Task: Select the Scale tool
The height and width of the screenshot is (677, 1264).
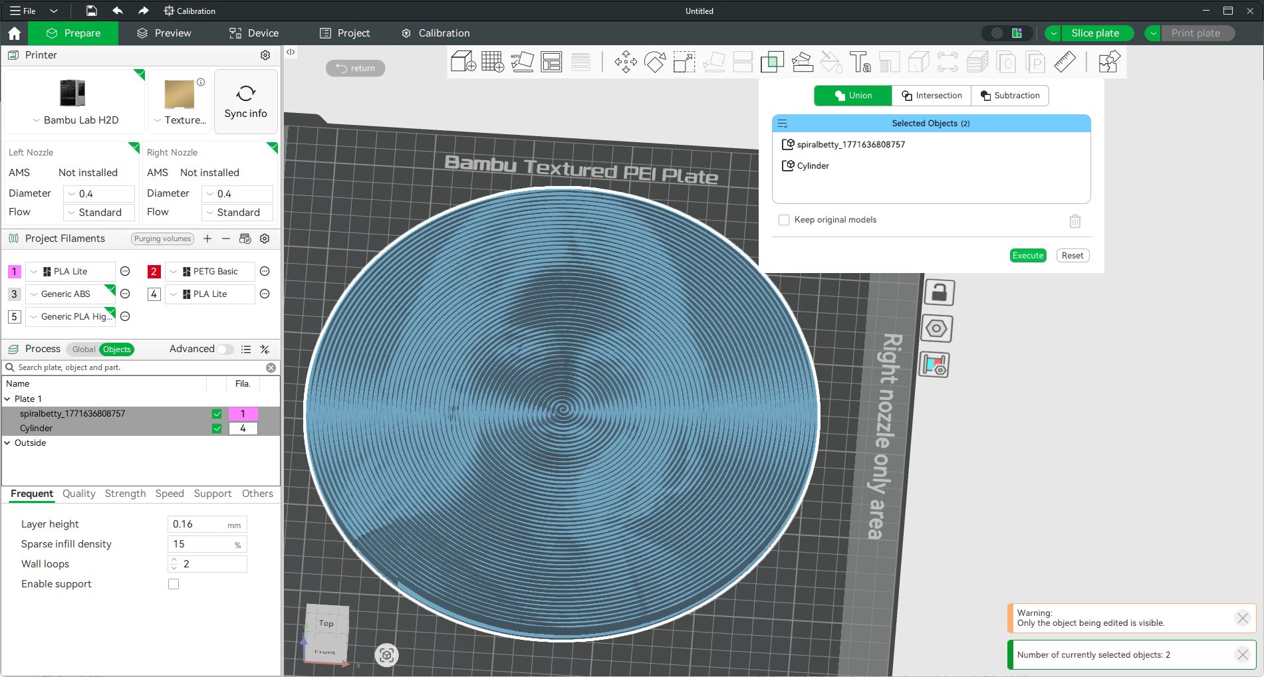Action: click(x=684, y=62)
